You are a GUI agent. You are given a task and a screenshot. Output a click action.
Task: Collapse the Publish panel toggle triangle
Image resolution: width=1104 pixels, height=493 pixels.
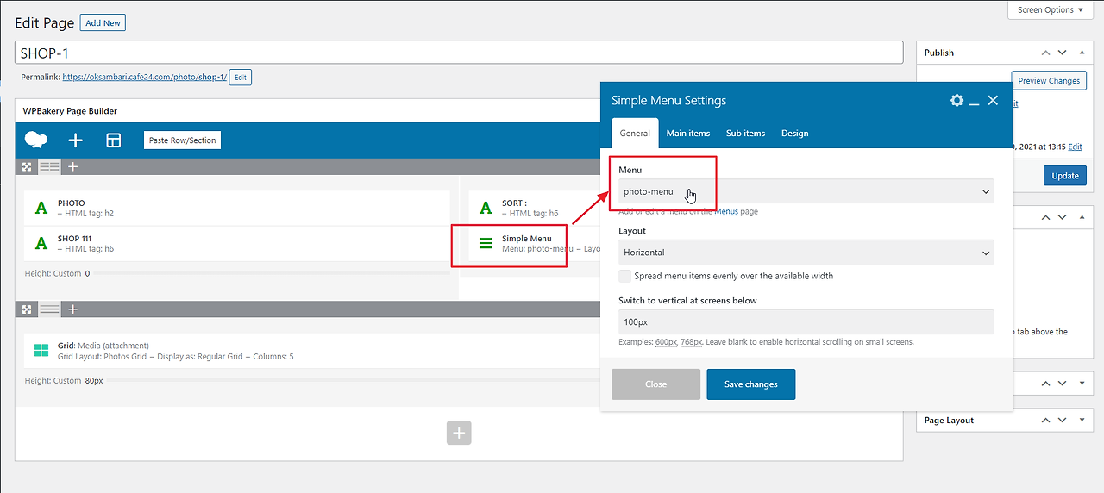(1082, 53)
